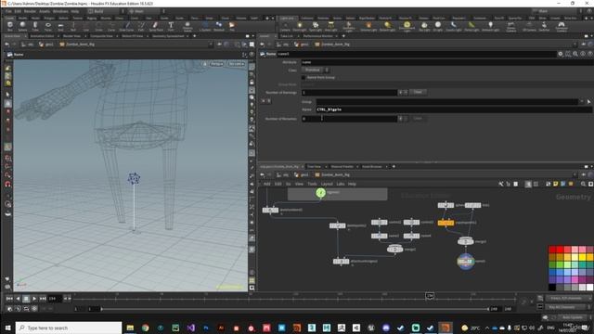
Task: Open the Render menu
Action: 30,11
